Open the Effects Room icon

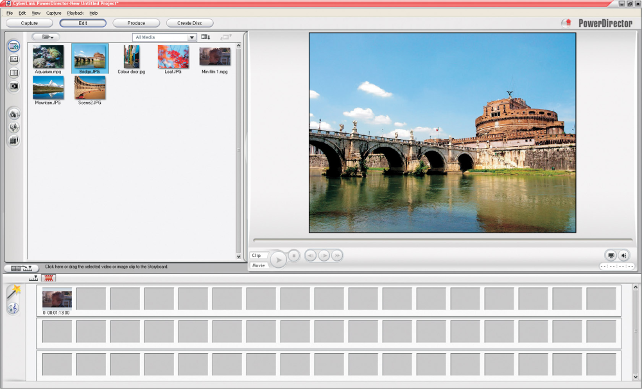tap(13, 60)
